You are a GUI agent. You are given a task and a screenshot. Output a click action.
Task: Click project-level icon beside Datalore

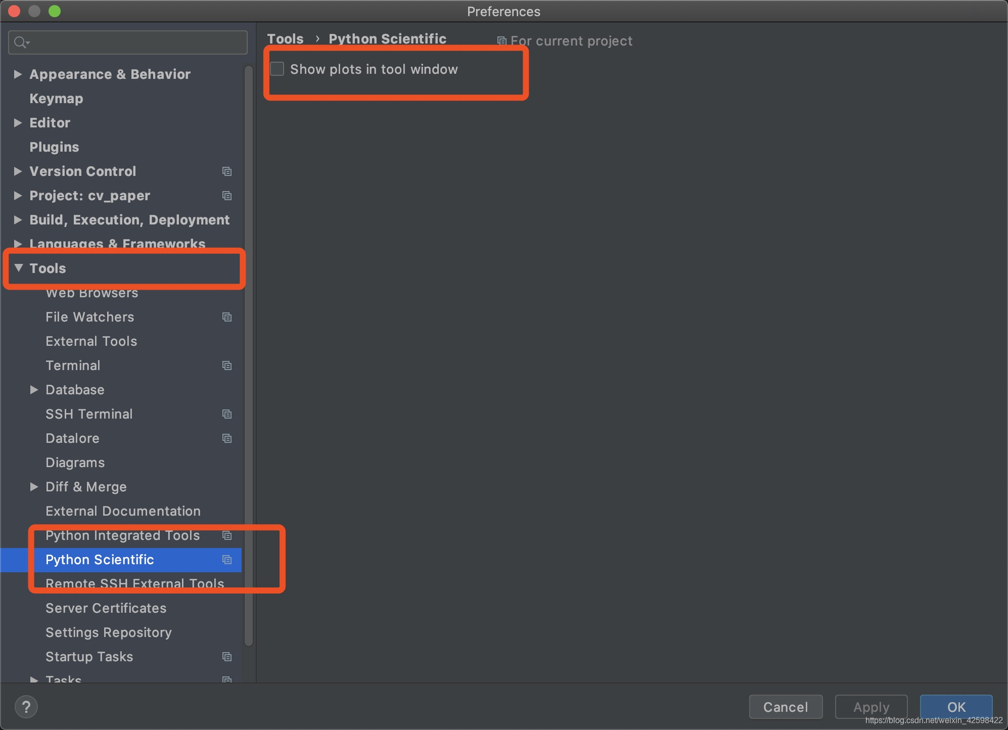[227, 438]
